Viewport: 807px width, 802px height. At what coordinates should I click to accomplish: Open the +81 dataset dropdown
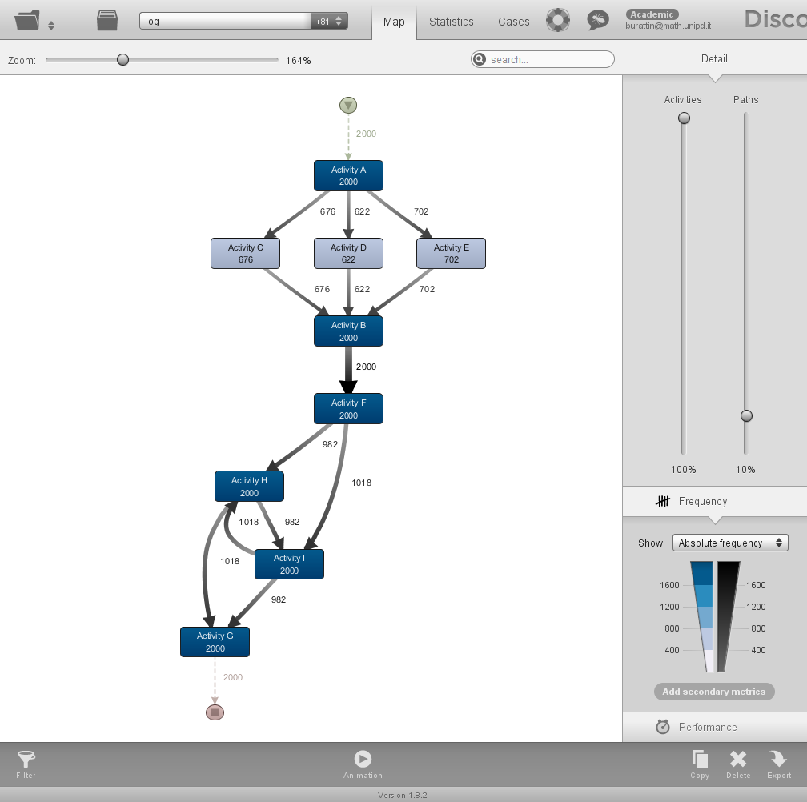click(x=329, y=21)
